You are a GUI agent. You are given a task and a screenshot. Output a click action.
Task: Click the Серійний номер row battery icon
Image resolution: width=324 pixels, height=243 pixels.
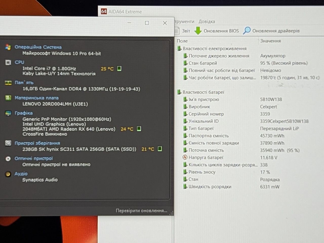[185, 114]
